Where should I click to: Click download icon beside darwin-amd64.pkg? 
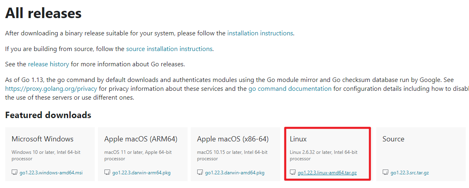(x=200, y=172)
